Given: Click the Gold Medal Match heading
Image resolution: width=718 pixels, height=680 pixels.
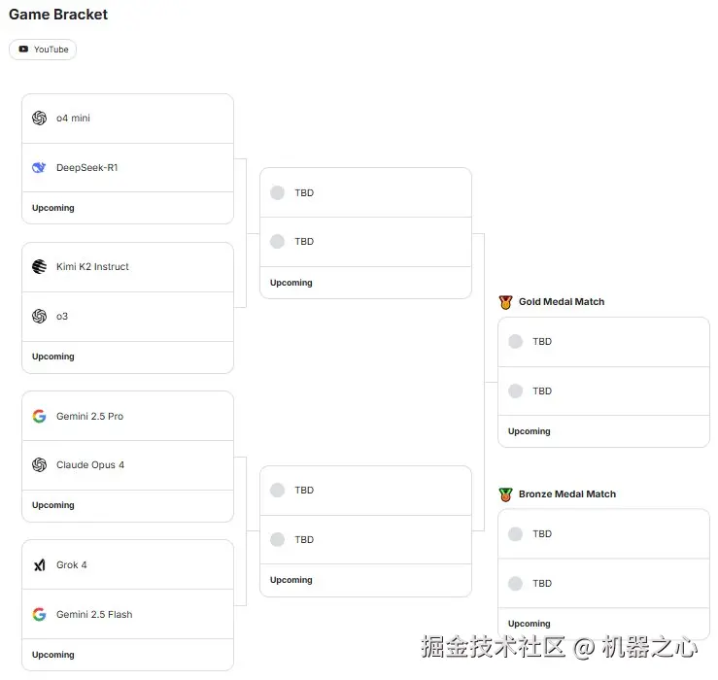Looking at the screenshot, I should click(x=562, y=302).
